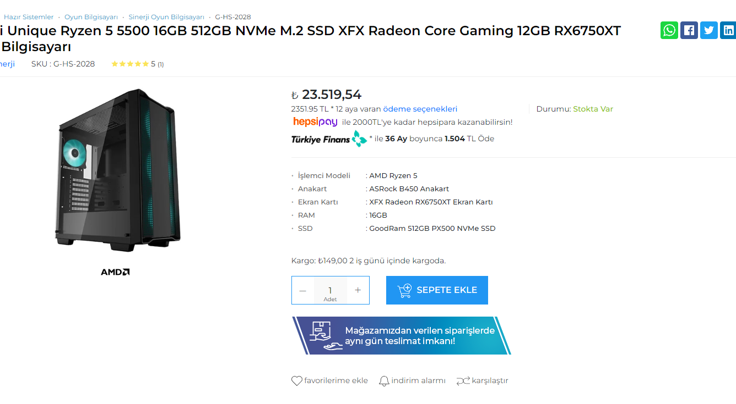Click the quantity Adet input field
736x404 pixels.
pos(330,290)
